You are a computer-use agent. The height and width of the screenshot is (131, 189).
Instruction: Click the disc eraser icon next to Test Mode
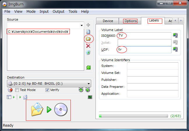click(10, 90)
